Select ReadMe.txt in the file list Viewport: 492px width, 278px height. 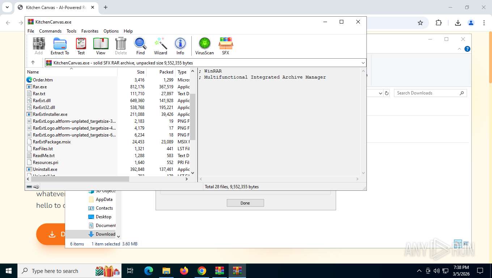[x=44, y=155]
